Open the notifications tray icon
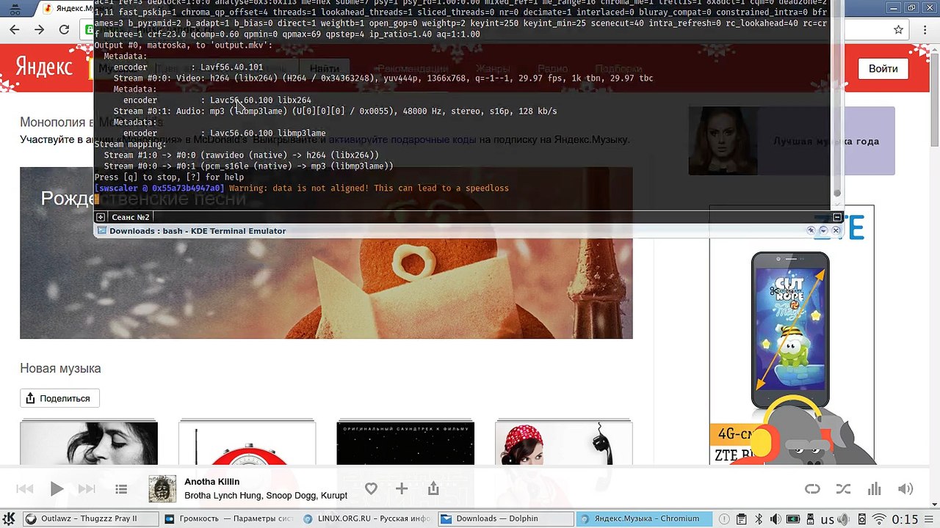Screen dimensions: 940x528 [724, 519]
